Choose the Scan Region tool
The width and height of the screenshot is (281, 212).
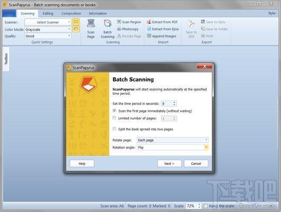(129, 22)
